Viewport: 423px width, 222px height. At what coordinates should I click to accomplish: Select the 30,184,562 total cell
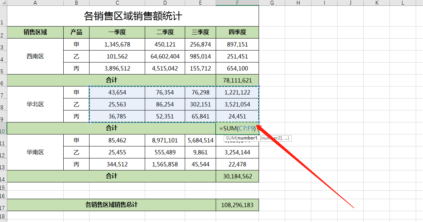[x=237, y=176]
